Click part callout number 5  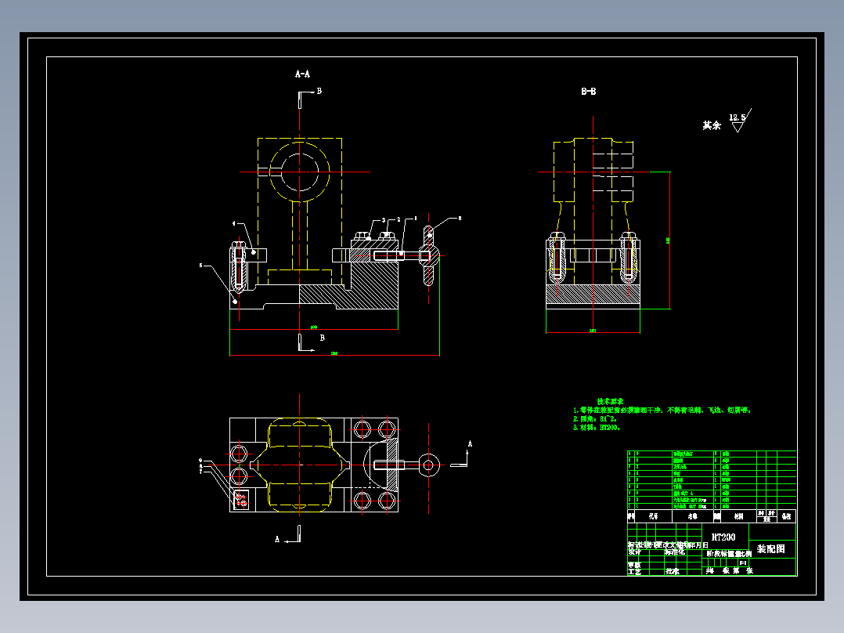[x=200, y=265]
